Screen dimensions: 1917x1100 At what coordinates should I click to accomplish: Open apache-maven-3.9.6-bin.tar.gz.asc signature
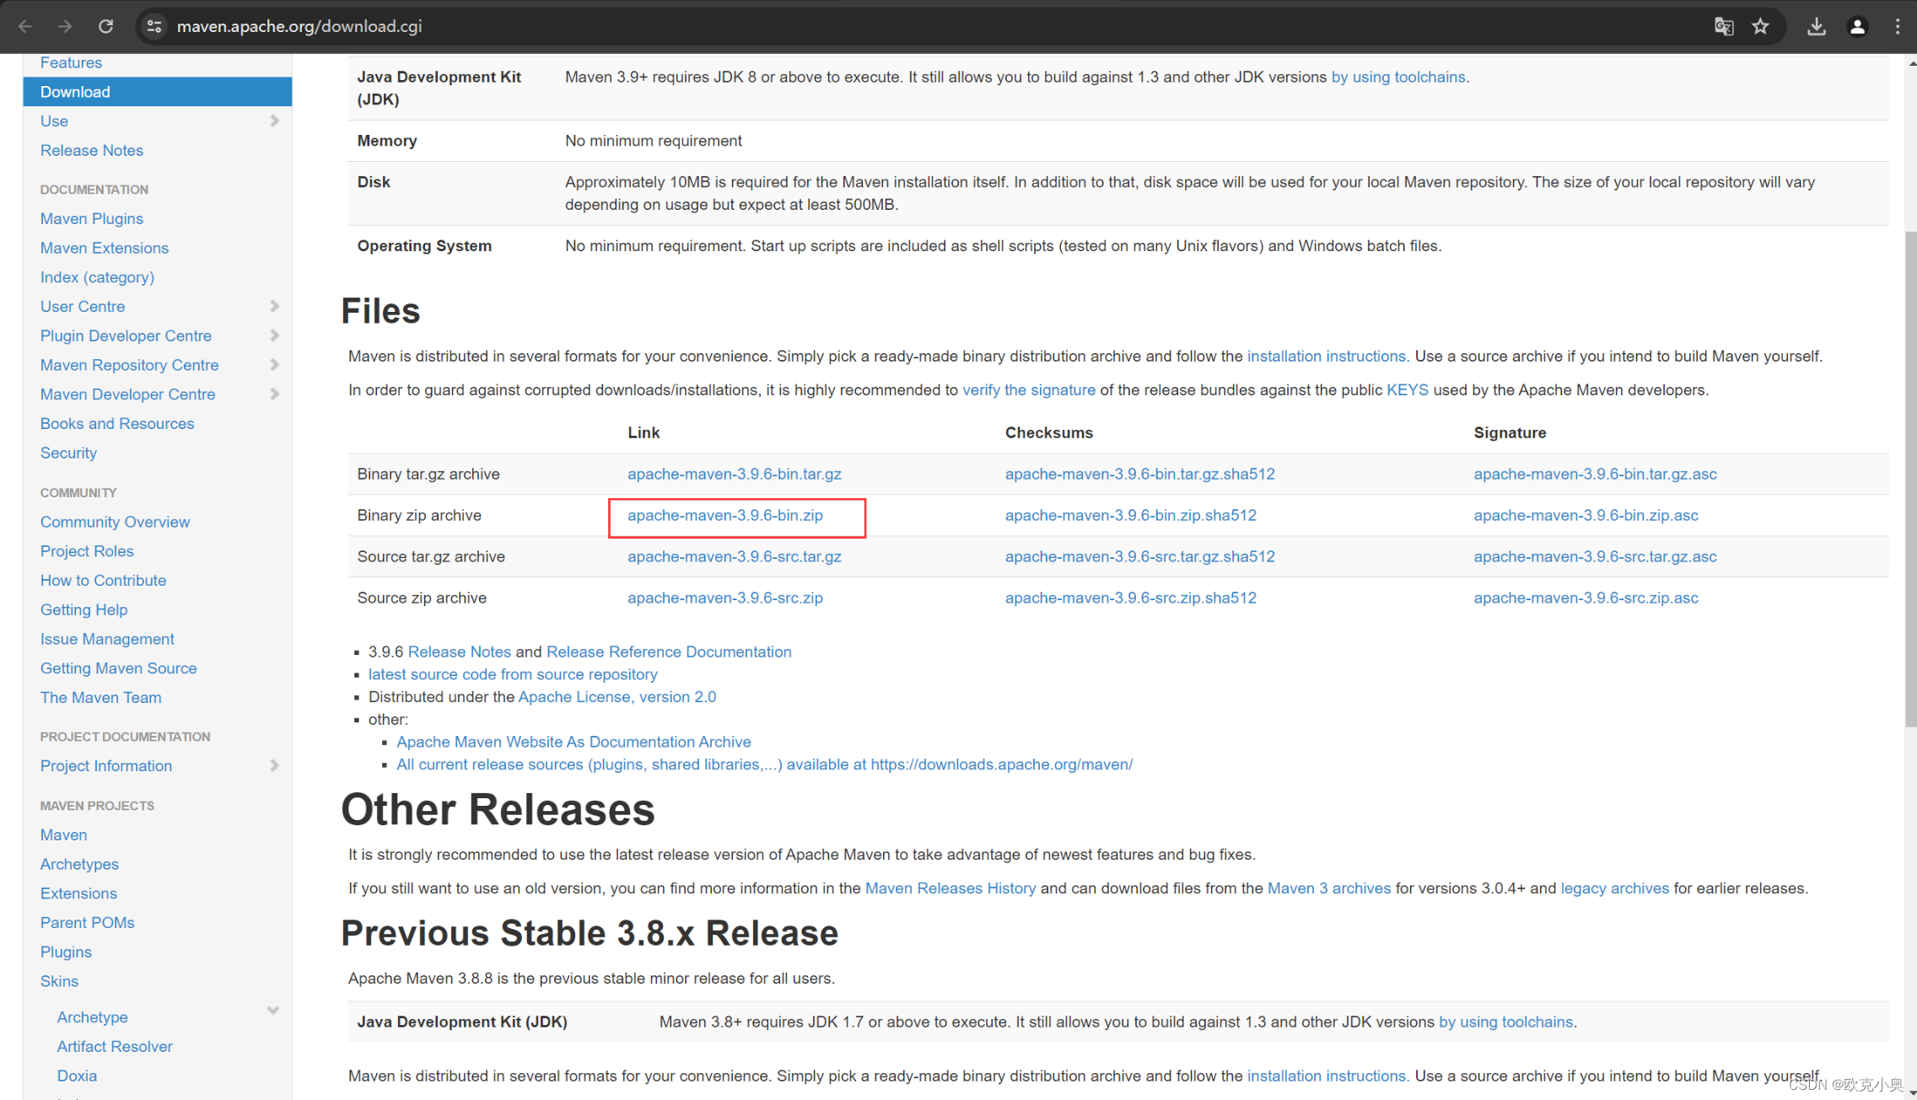[1595, 475]
